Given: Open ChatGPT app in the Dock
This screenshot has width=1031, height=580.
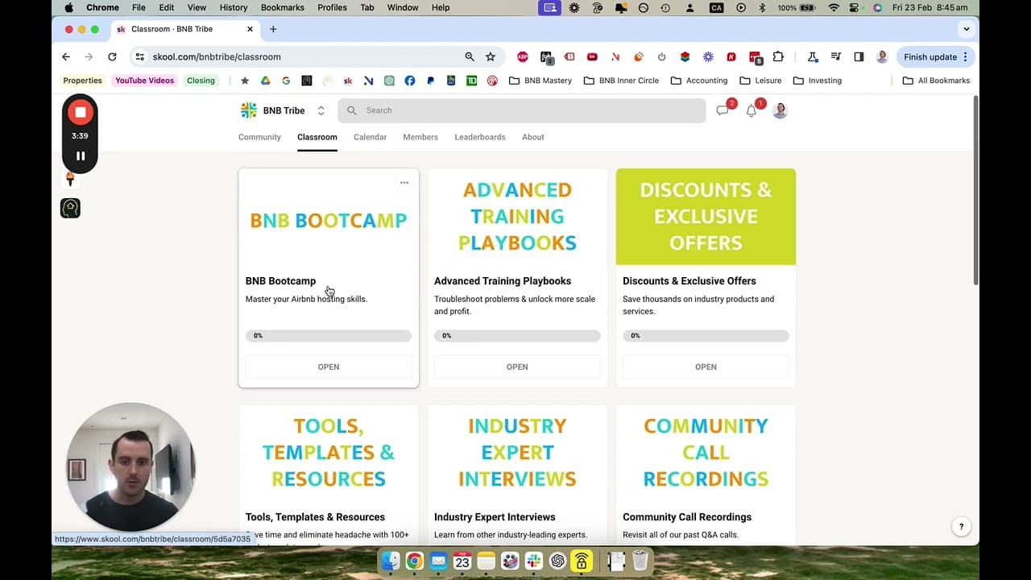Looking at the screenshot, I should point(557,561).
